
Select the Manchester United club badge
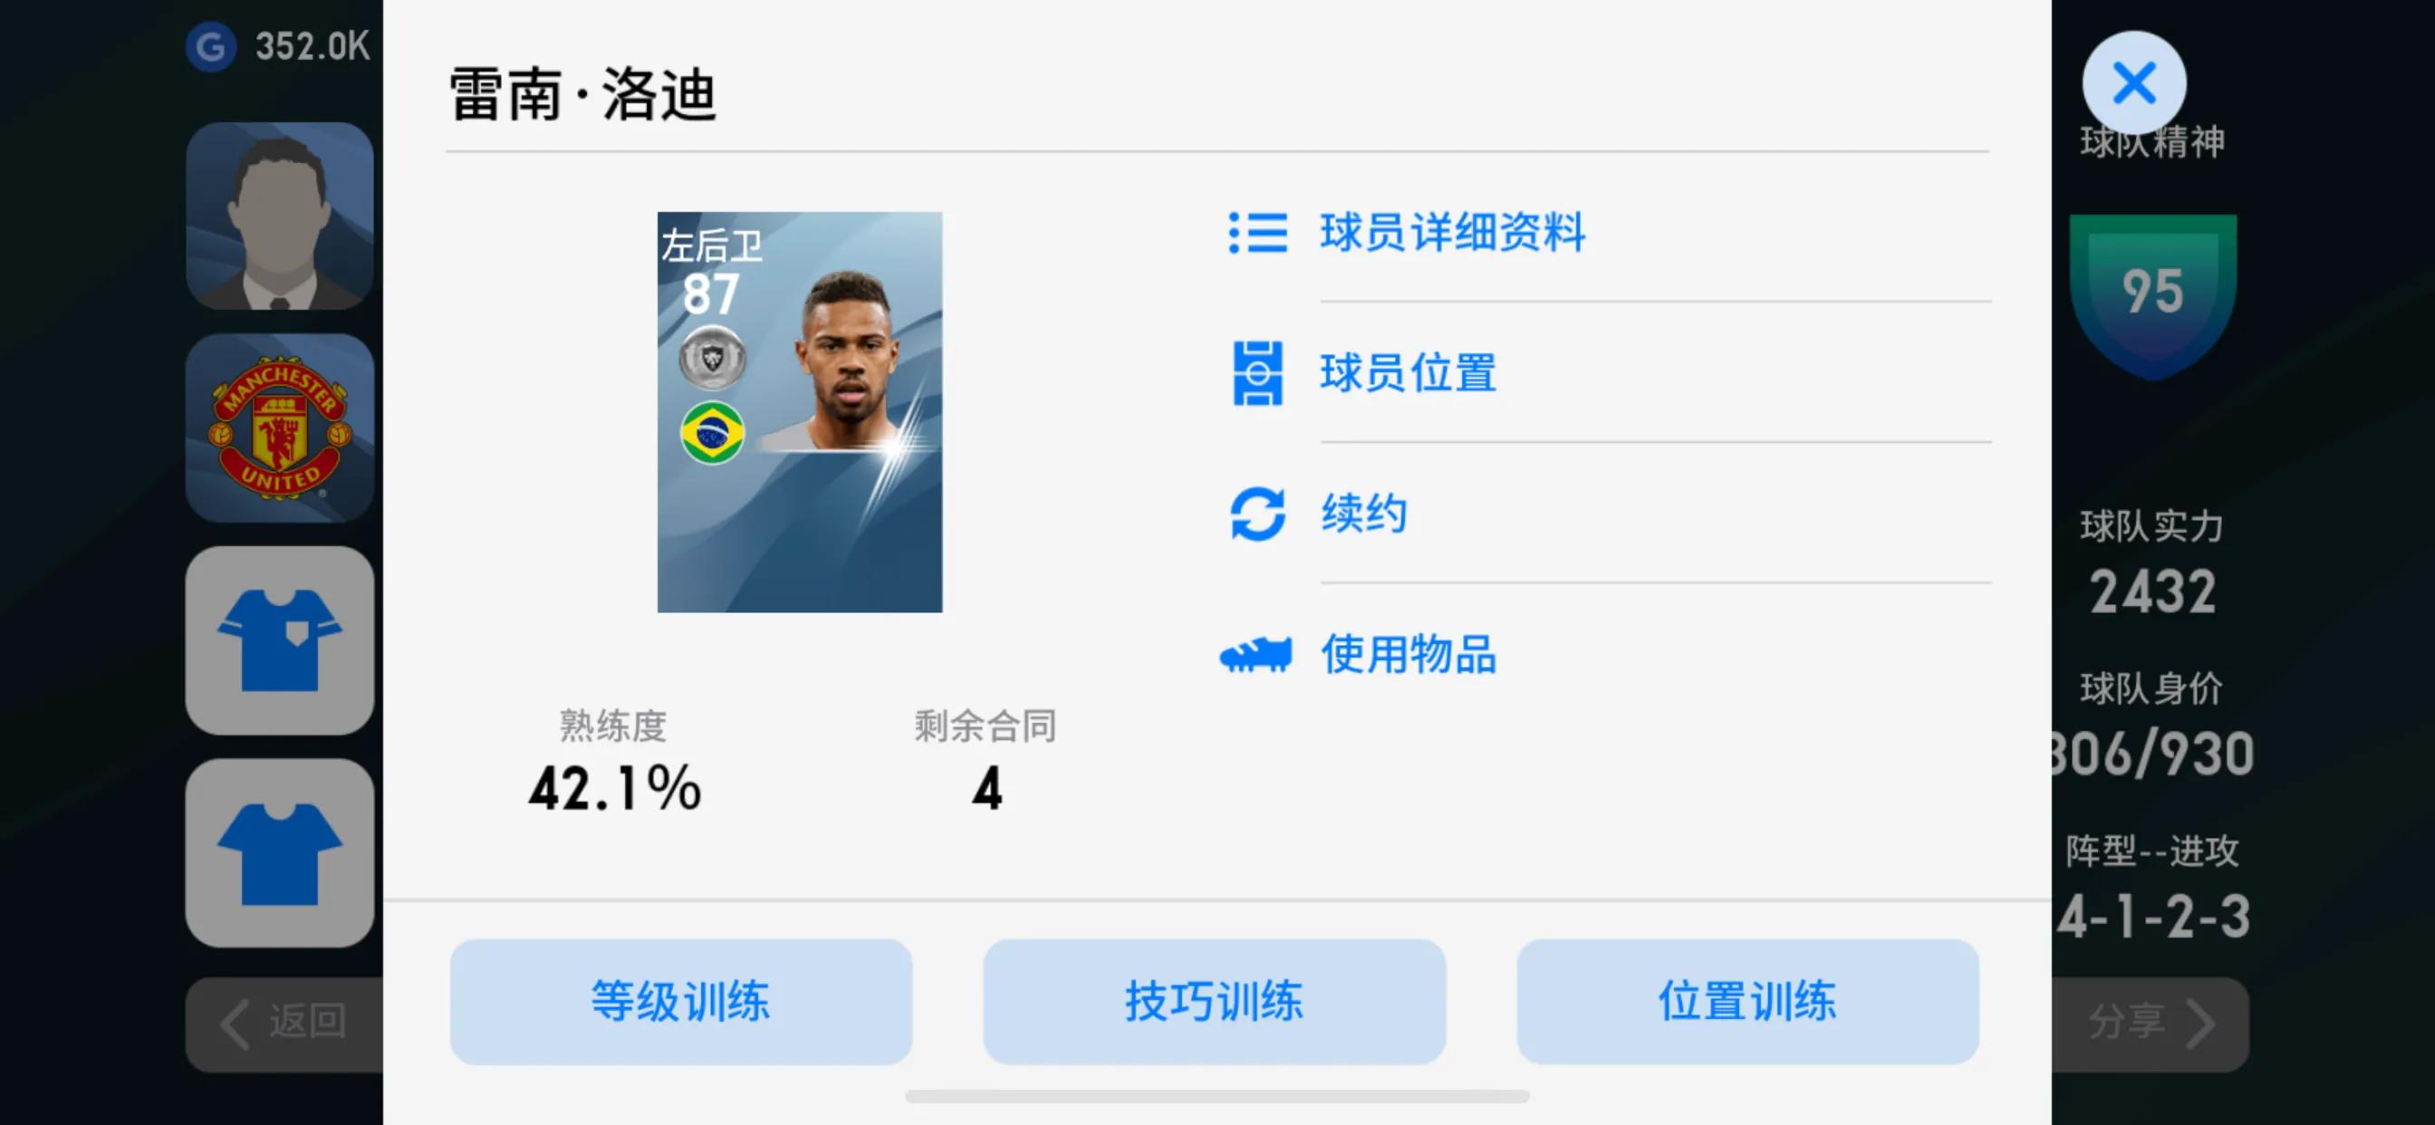coord(280,428)
